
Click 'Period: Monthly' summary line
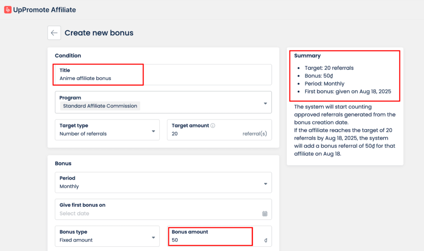tap(325, 84)
